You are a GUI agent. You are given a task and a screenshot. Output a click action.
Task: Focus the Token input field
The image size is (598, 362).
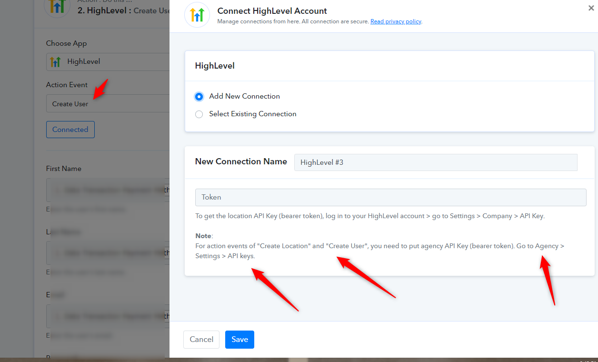click(x=390, y=197)
